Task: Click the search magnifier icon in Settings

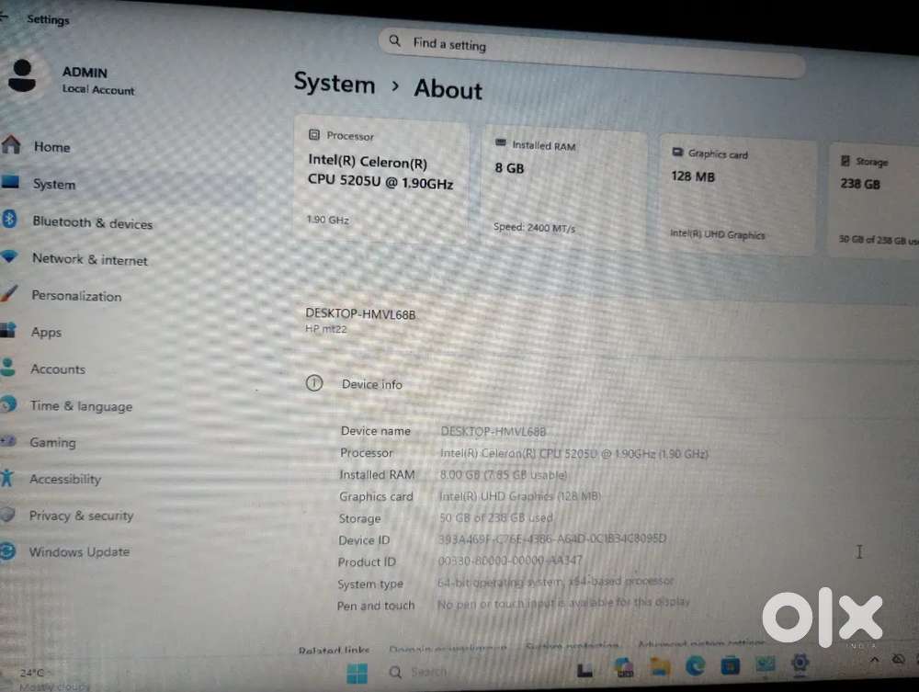Action: tap(395, 41)
